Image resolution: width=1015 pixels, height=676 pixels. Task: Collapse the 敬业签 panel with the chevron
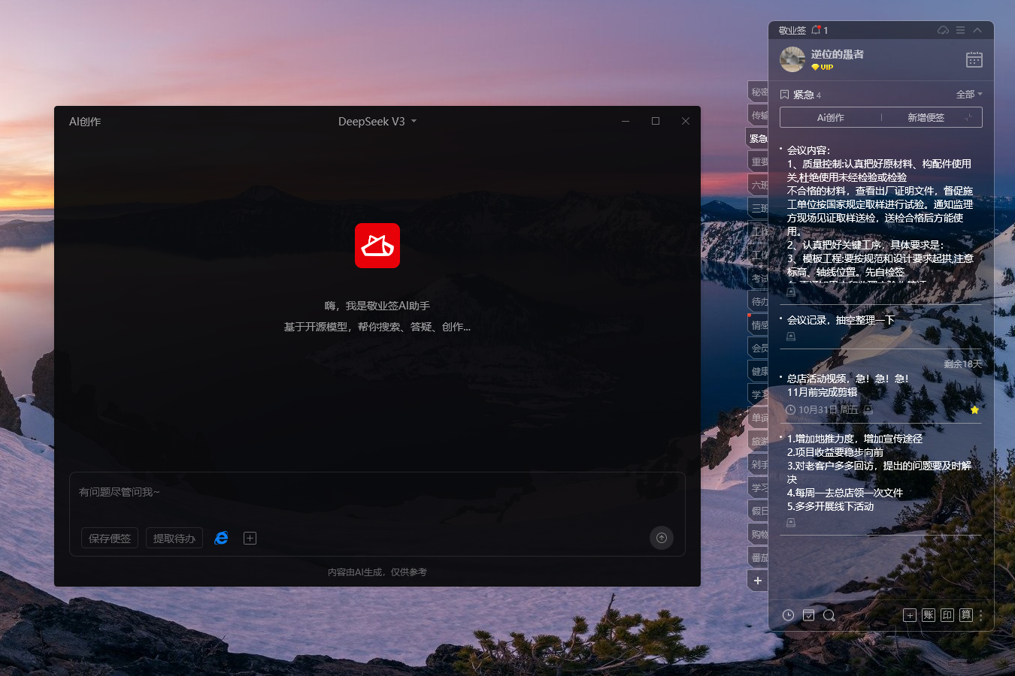(x=977, y=30)
